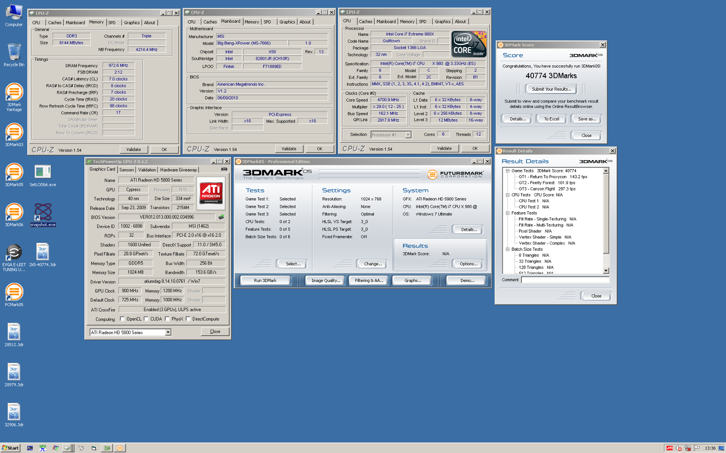Select the 2k5-40774.3dr result file
The image size is (726, 453).
[43, 254]
